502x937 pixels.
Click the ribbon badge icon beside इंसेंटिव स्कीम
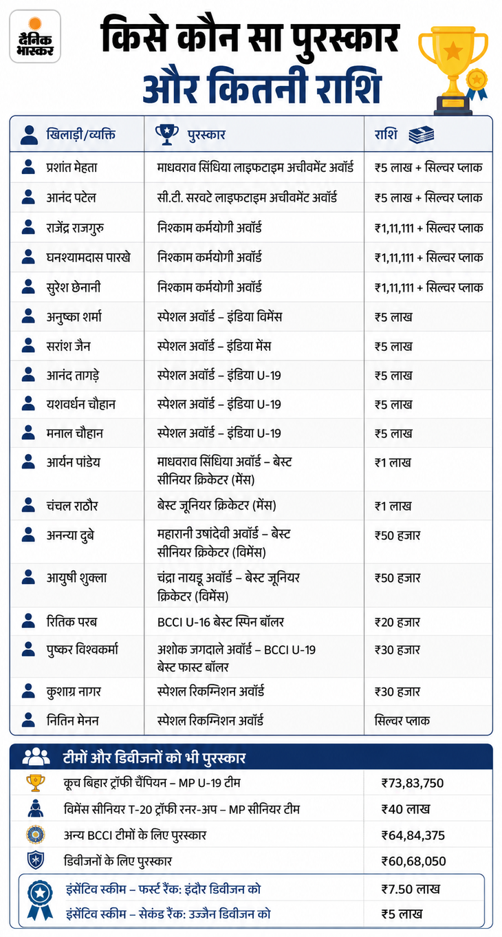39,900
